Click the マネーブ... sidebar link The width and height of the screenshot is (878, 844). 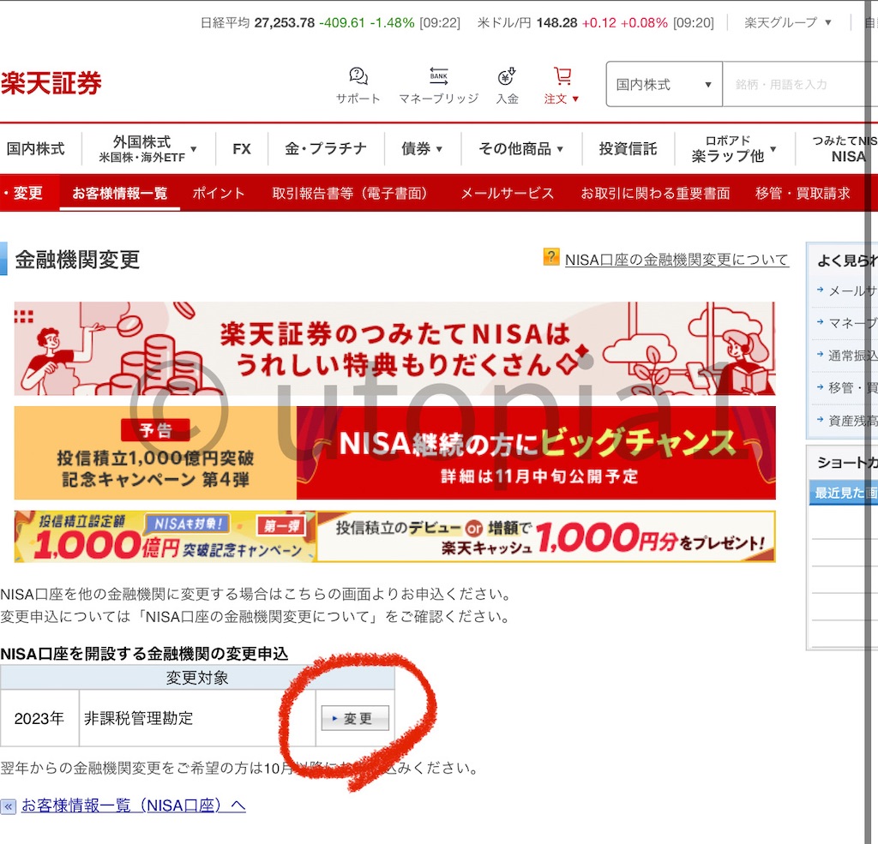click(x=852, y=323)
